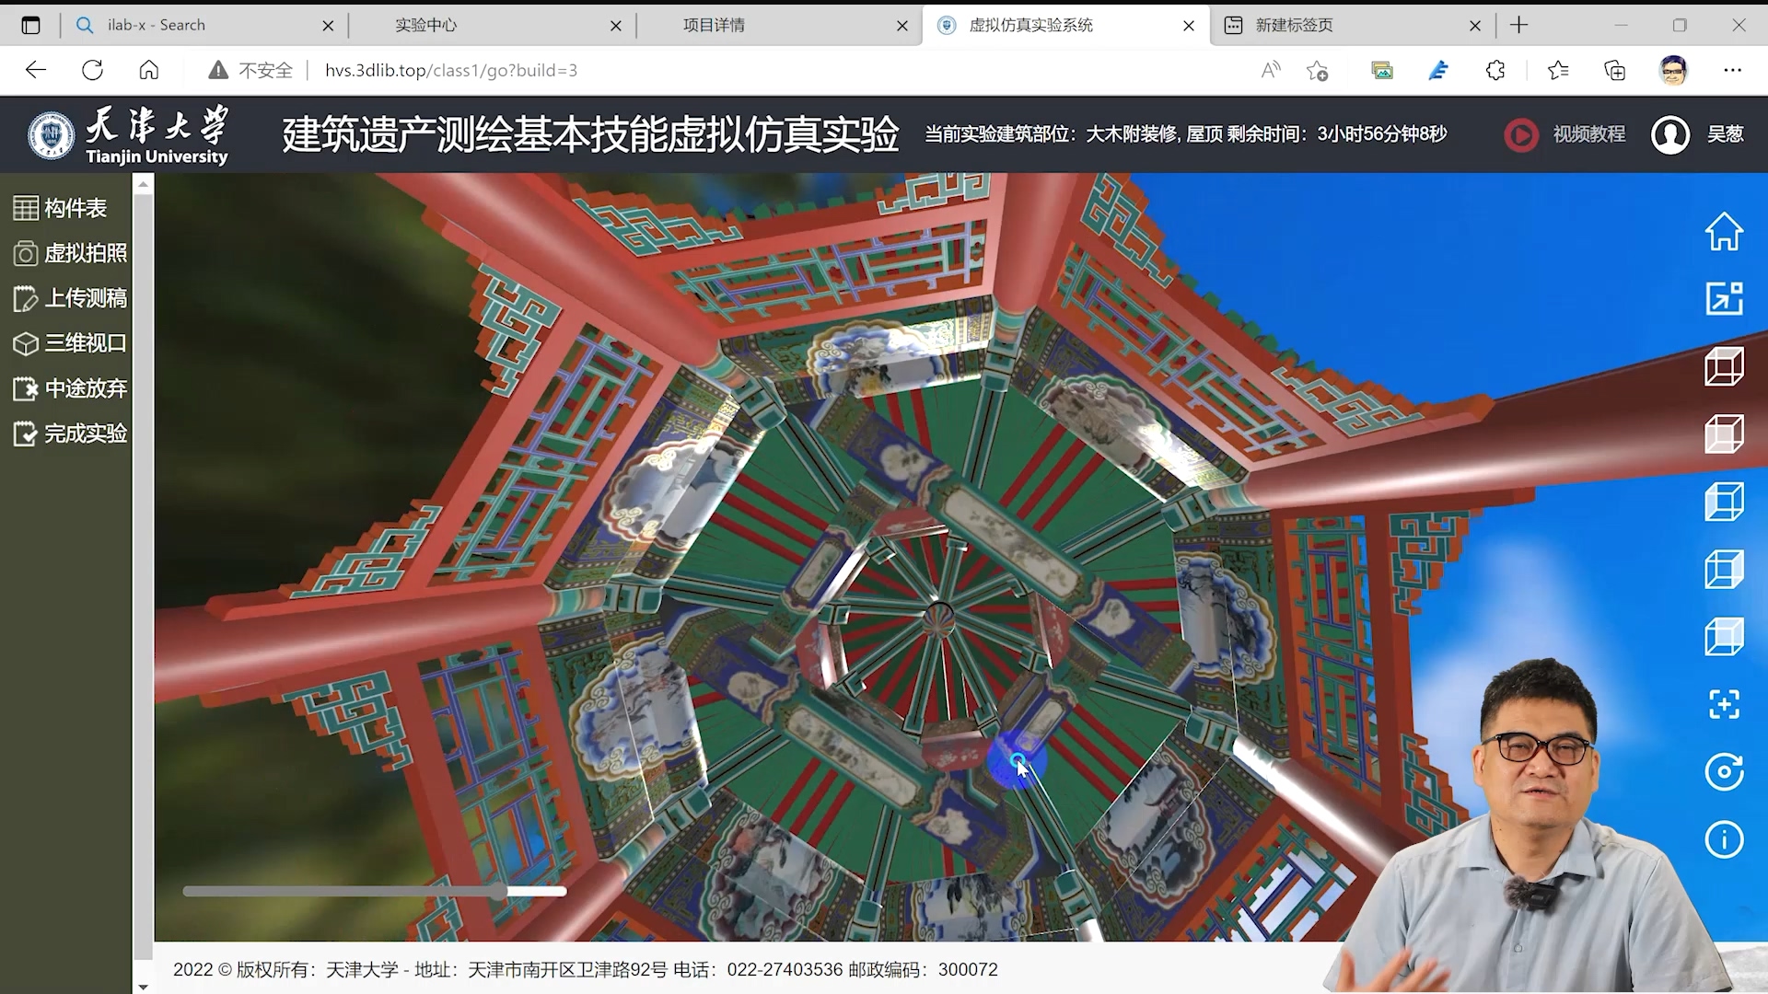Click the first cube view icon

tap(1724, 366)
